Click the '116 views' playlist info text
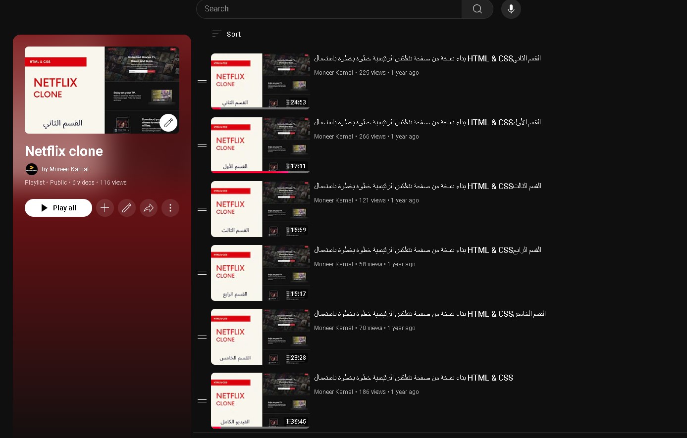Image resolution: width=687 pixels, height=438 pixels. click(113, 183)
